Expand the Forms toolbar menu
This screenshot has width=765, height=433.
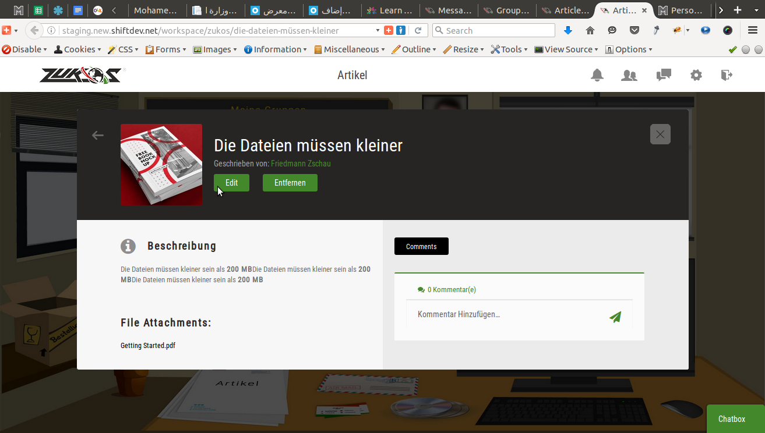tap(166, 49)
